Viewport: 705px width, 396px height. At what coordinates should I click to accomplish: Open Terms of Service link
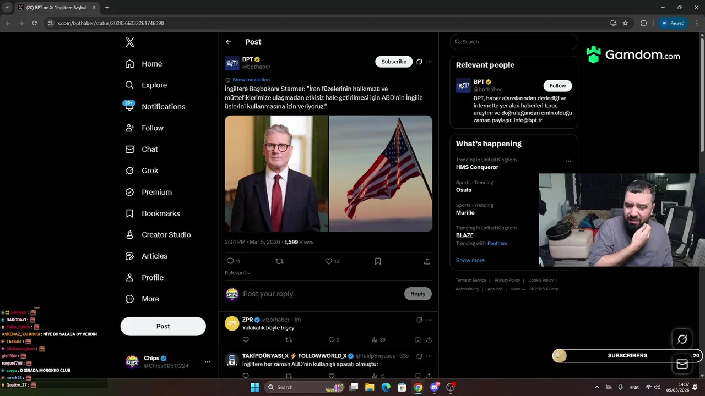pyautogui.click(x=471, y=280)
